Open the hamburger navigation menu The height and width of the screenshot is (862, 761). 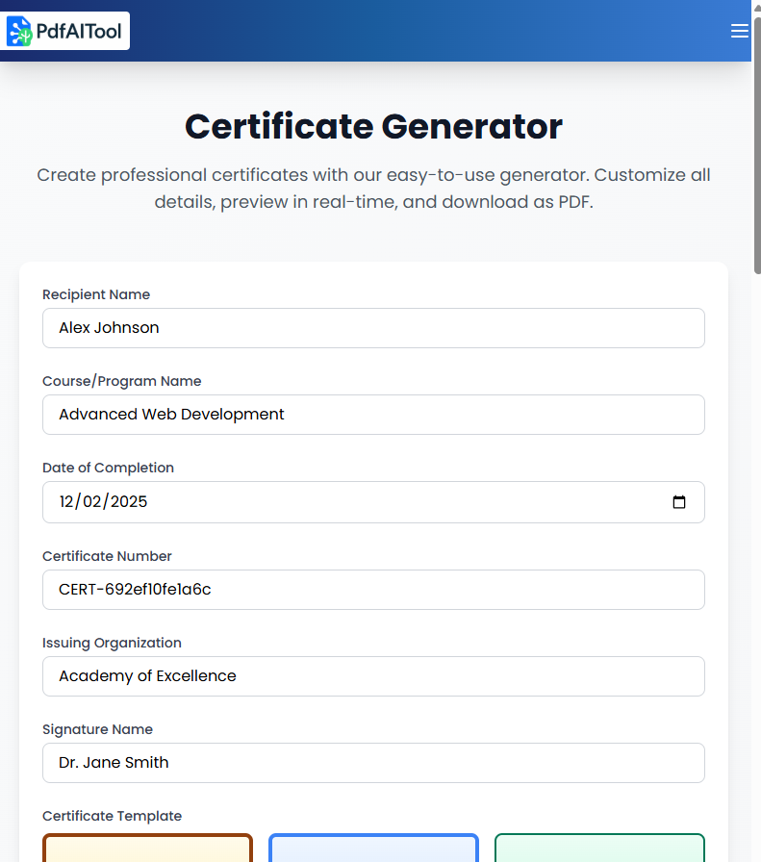739,31
